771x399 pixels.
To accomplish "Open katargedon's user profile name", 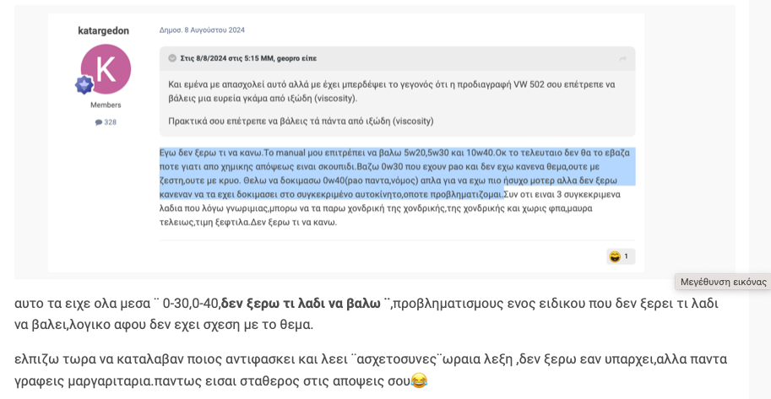I will point(103,31).
